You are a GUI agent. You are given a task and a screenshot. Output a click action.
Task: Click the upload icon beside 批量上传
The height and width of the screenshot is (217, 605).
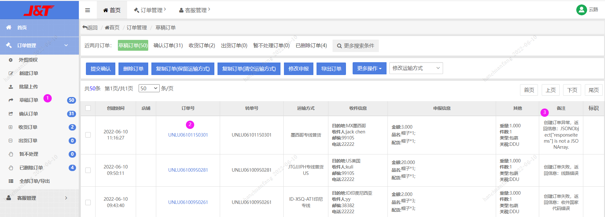pyautogui.click(x=11, y=87)
